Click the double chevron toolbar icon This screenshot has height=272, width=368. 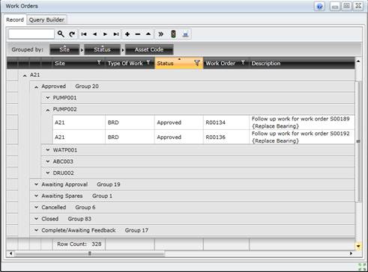[x=160, y=34]
